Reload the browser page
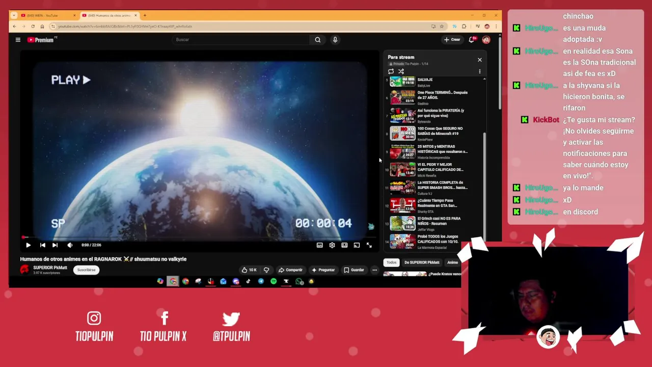The image size is (652, 367). click(x=33, y=27)
